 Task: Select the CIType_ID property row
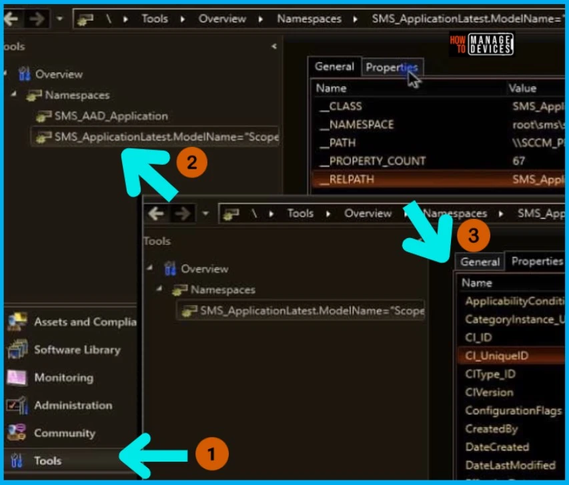(x=512, y=374)
